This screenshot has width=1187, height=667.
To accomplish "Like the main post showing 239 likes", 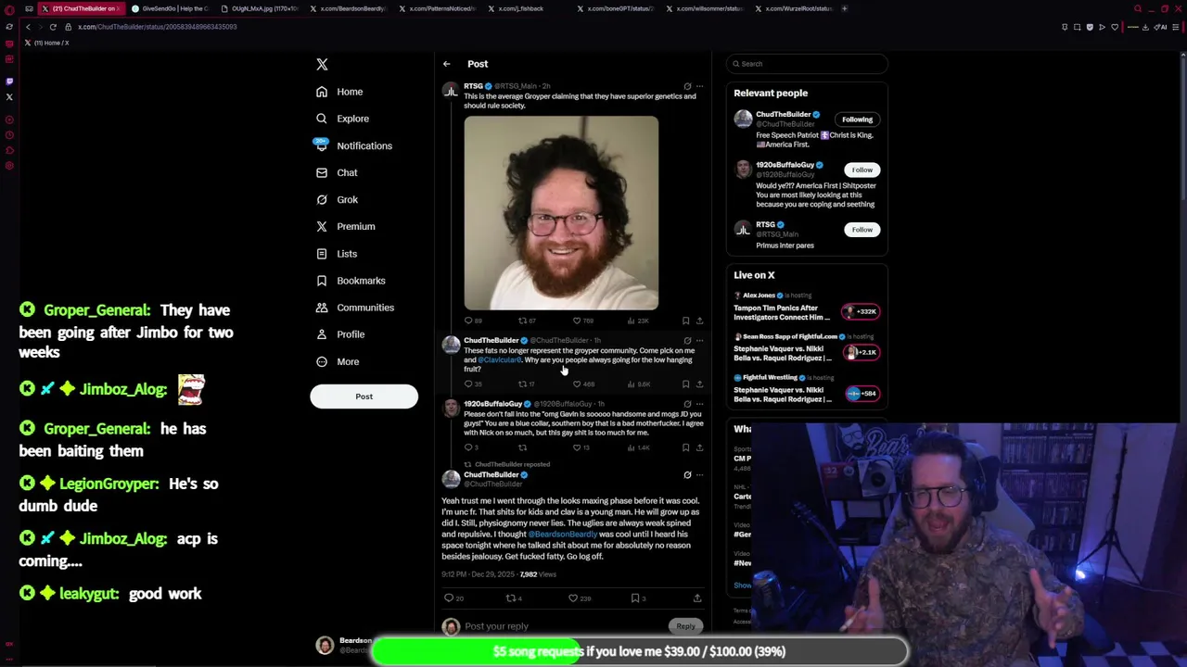I will (x=580, y=598).
